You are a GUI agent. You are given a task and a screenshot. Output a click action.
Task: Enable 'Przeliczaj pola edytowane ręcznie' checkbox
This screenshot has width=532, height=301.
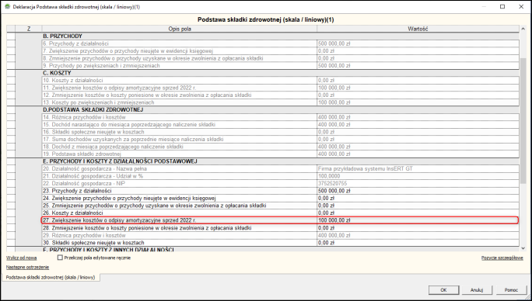tap(60, 258)
